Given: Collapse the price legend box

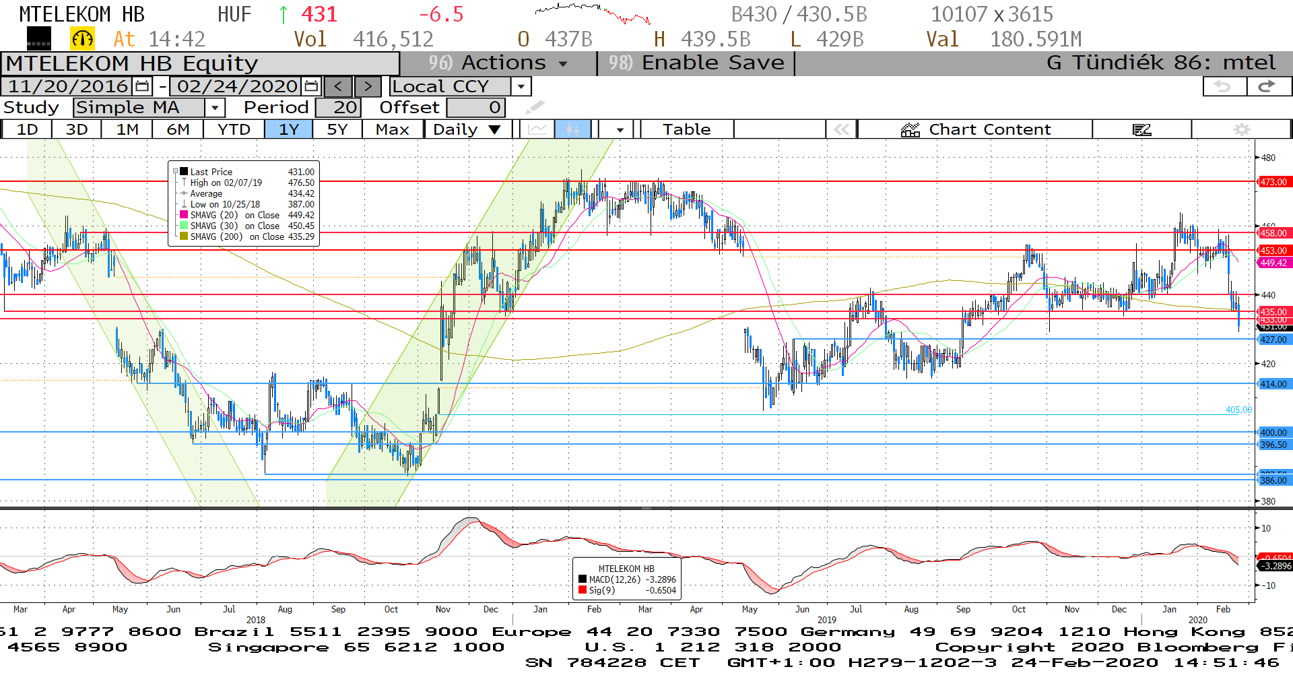Looking at the screenshot, I should point(176,172).
